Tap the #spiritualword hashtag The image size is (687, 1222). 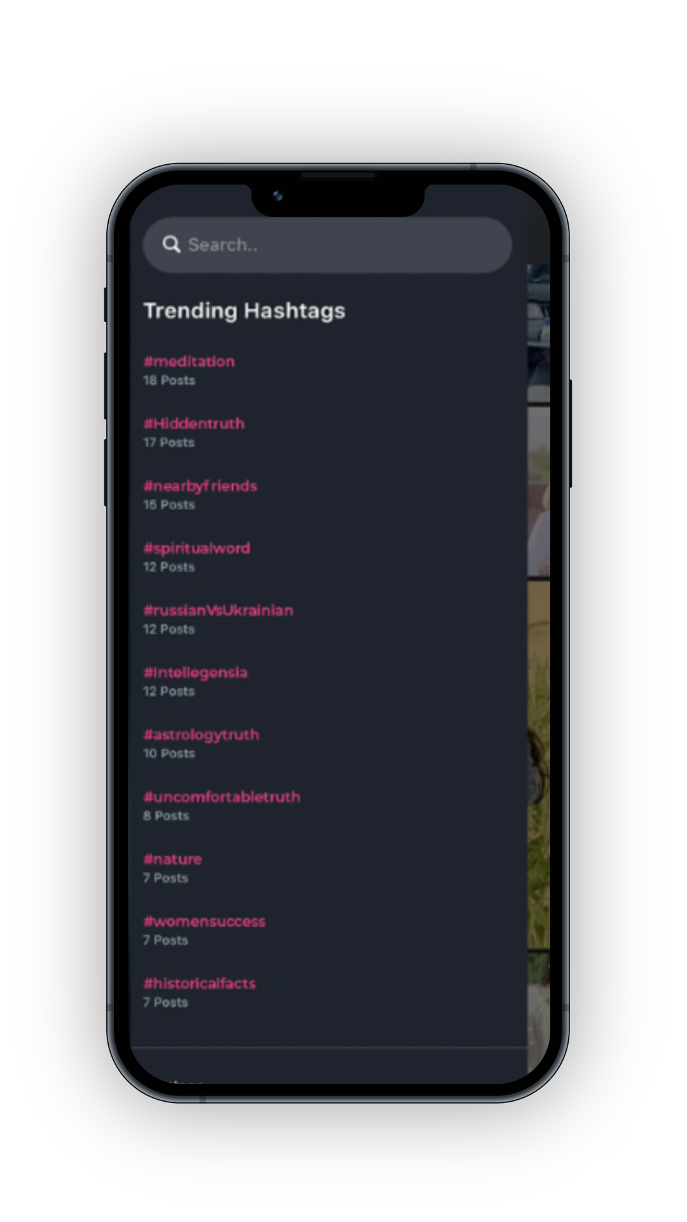[197, 549]
